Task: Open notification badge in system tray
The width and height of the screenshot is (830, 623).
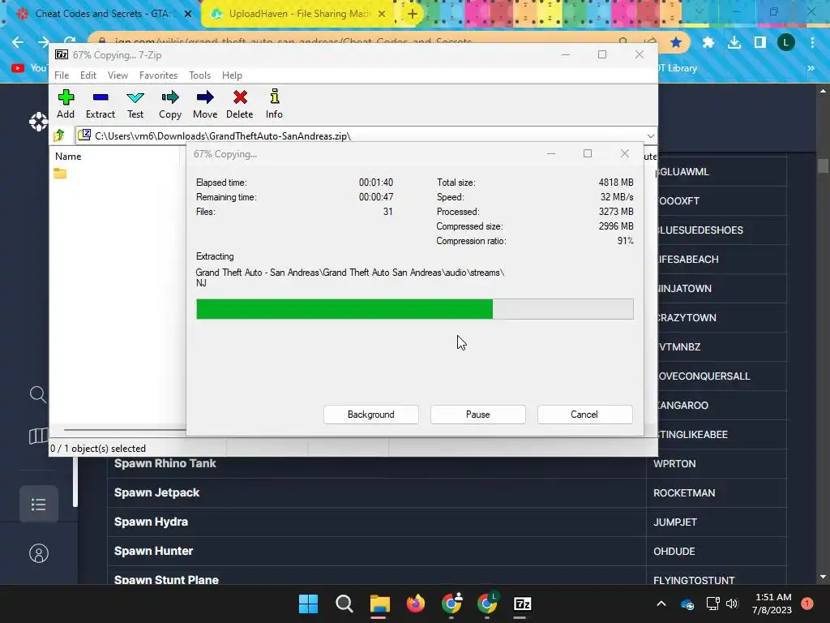Action: click(x=806, y=604)
